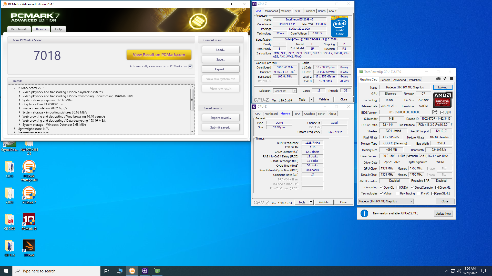Open the 3DMark desktop icon
Screen dimensions: 492x276
[29, 248]
